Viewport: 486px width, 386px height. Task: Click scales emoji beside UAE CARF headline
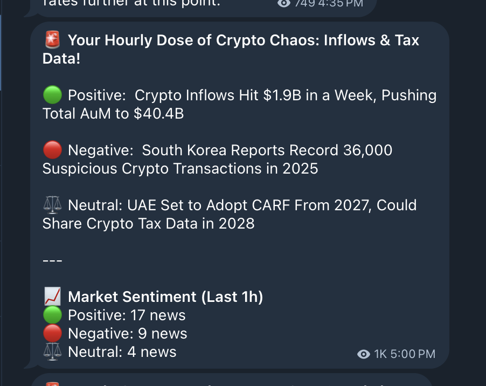tap(52, 205)
